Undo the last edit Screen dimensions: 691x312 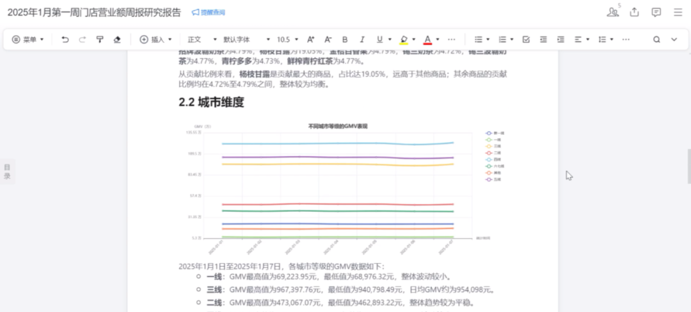(65, 40)
